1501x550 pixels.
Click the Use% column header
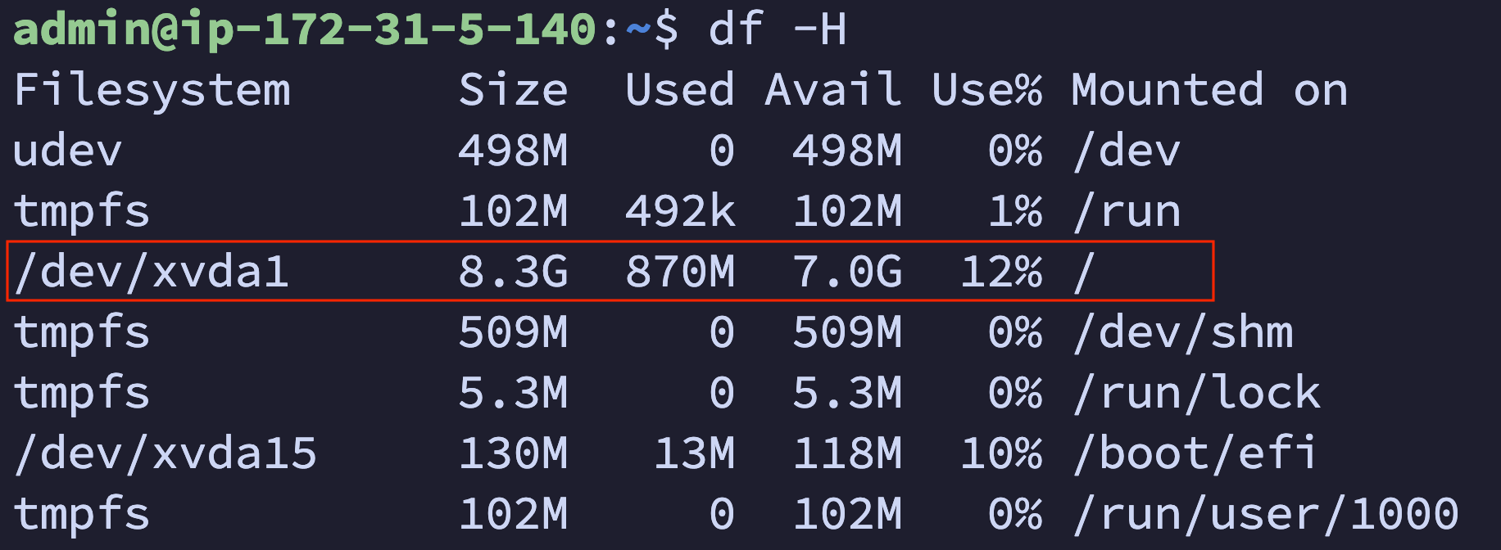tap(986, 90)
